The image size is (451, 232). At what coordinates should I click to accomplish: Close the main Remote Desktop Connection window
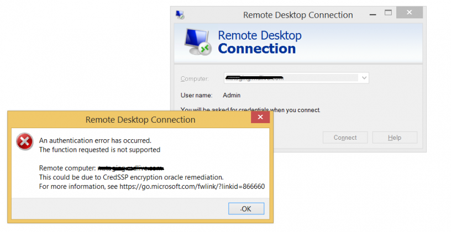410,12
